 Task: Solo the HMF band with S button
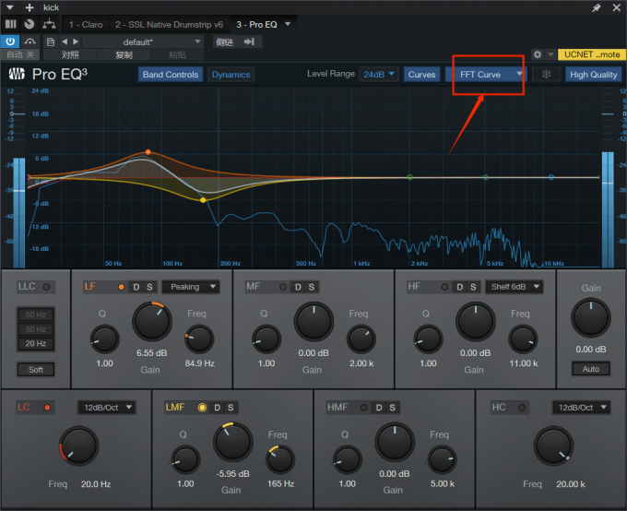(x=392, y=408)
